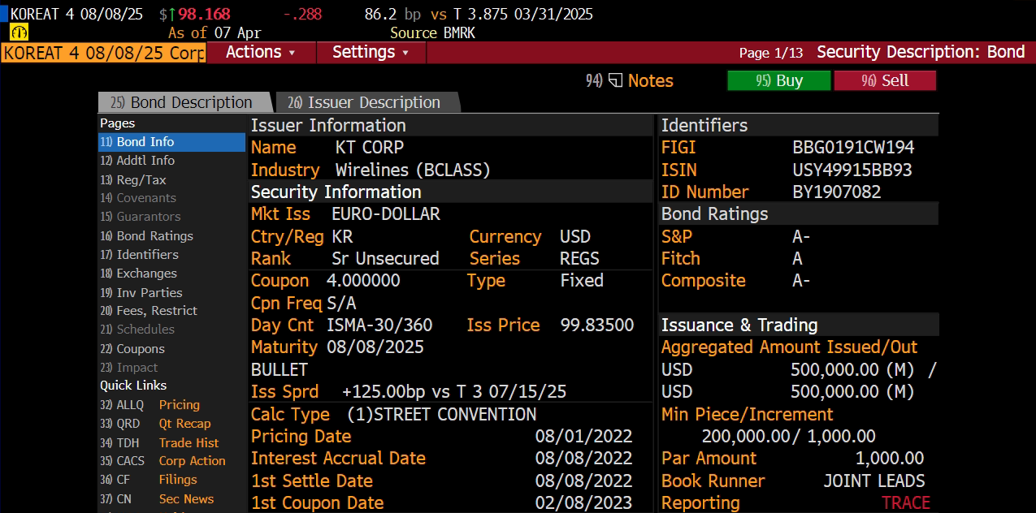
Task: Click the coupon value 4.000000
Action: point(363,281)
